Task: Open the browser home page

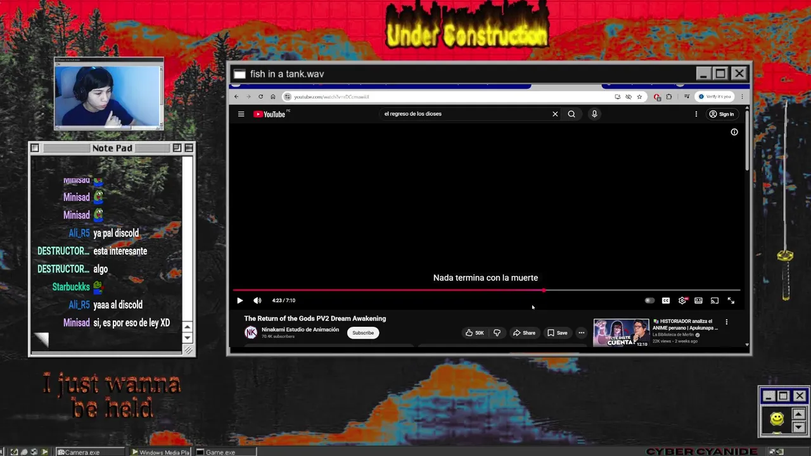Action: pyautogui.click(x=273, y=97)
